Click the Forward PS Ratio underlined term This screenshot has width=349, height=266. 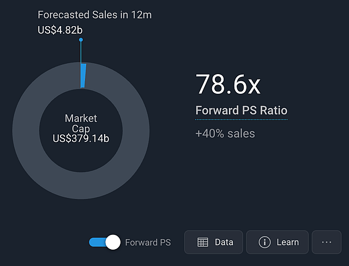click(242, 111)
